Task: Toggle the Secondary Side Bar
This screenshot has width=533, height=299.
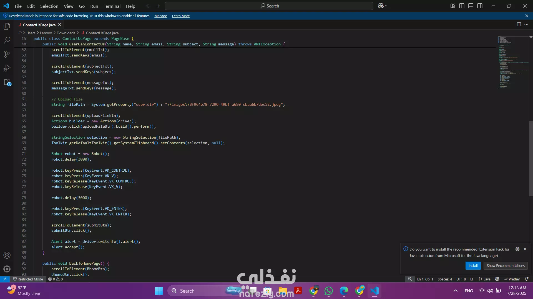Action: click(480, 6)
